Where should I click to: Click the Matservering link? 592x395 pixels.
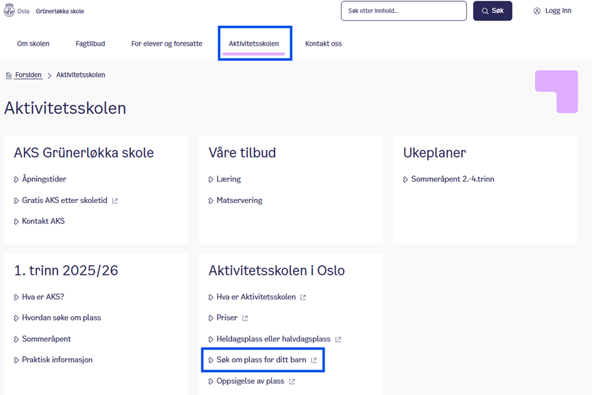pos(239,201)
